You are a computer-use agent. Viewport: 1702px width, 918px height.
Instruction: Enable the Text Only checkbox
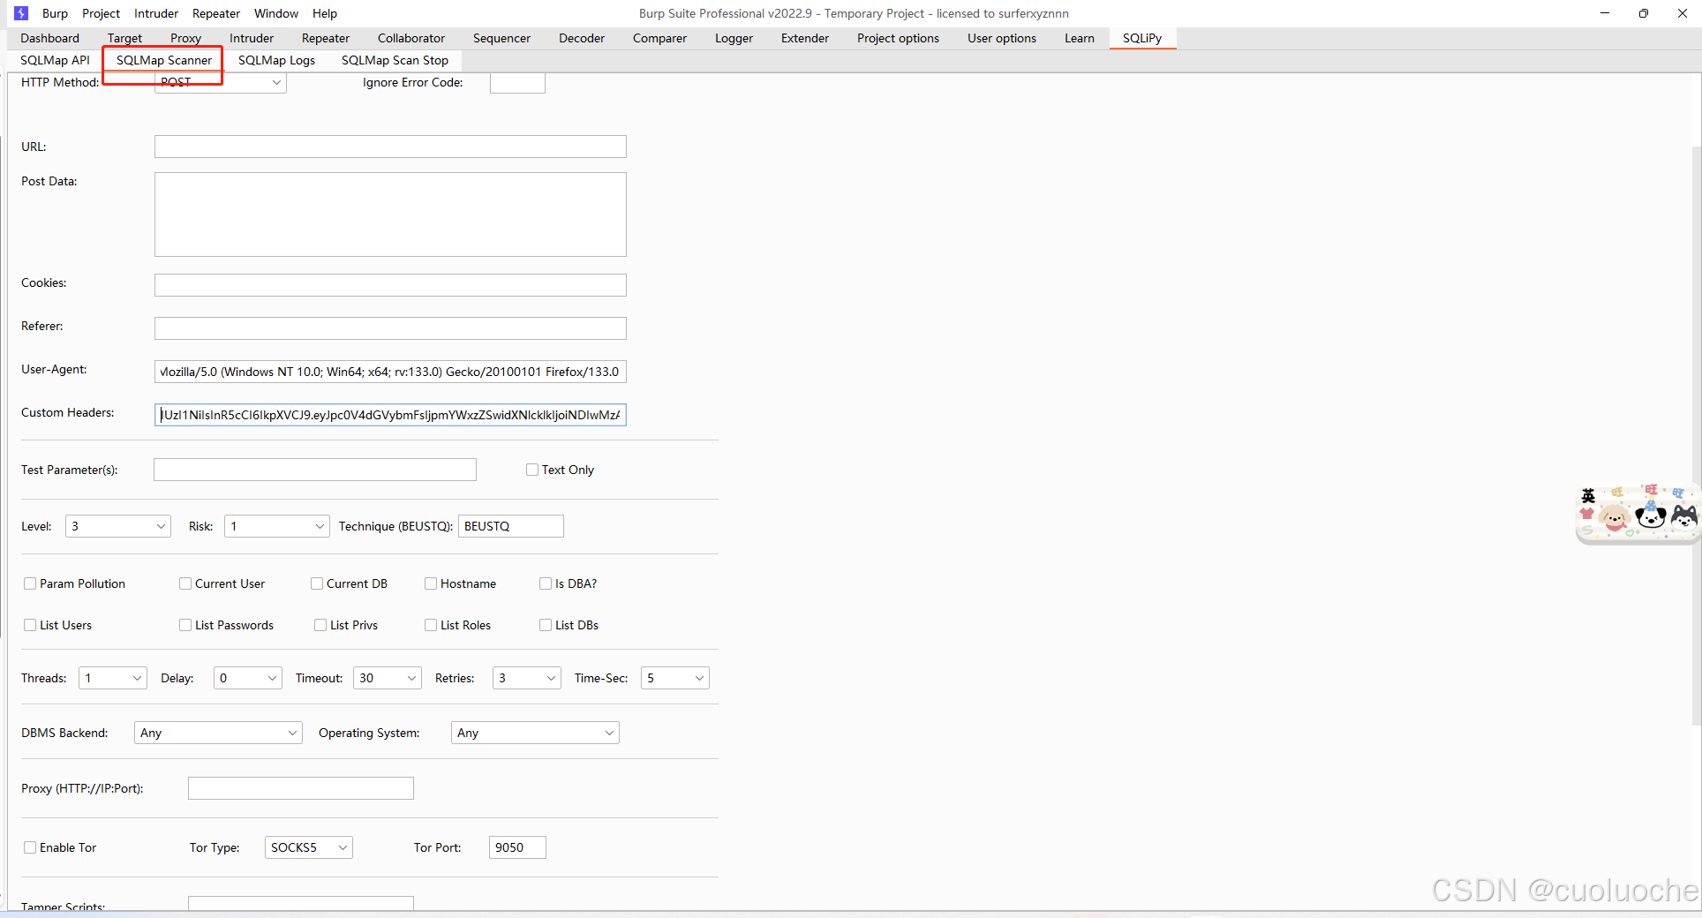(532, 470)
